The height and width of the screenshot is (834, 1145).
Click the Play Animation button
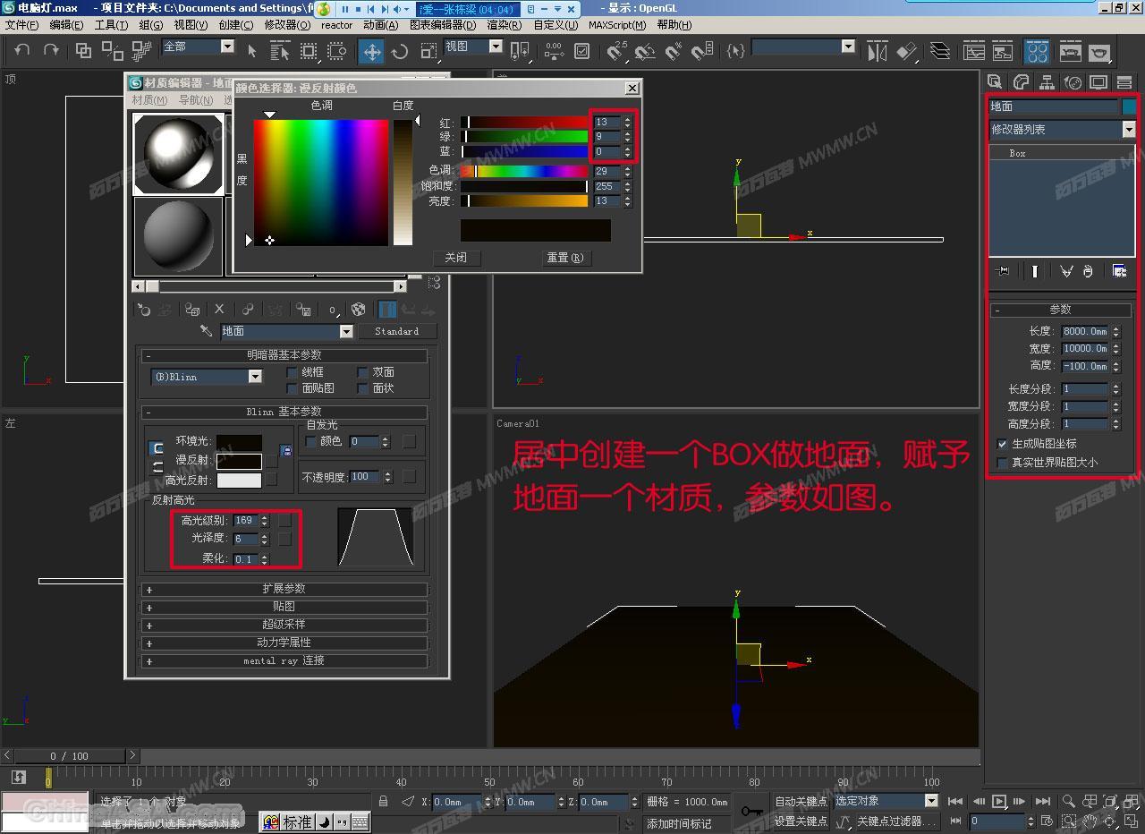tap(1000, 801)
